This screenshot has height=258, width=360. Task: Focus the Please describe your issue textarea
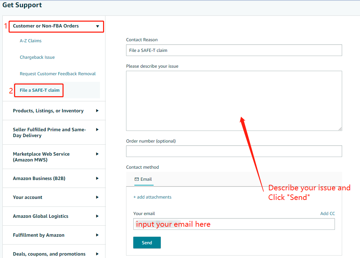[x=234, y=101]
